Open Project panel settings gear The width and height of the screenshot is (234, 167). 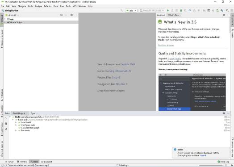point(71,15)
